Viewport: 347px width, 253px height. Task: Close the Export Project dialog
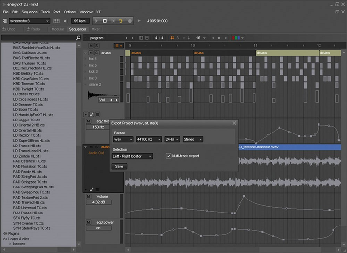(234, 123)
